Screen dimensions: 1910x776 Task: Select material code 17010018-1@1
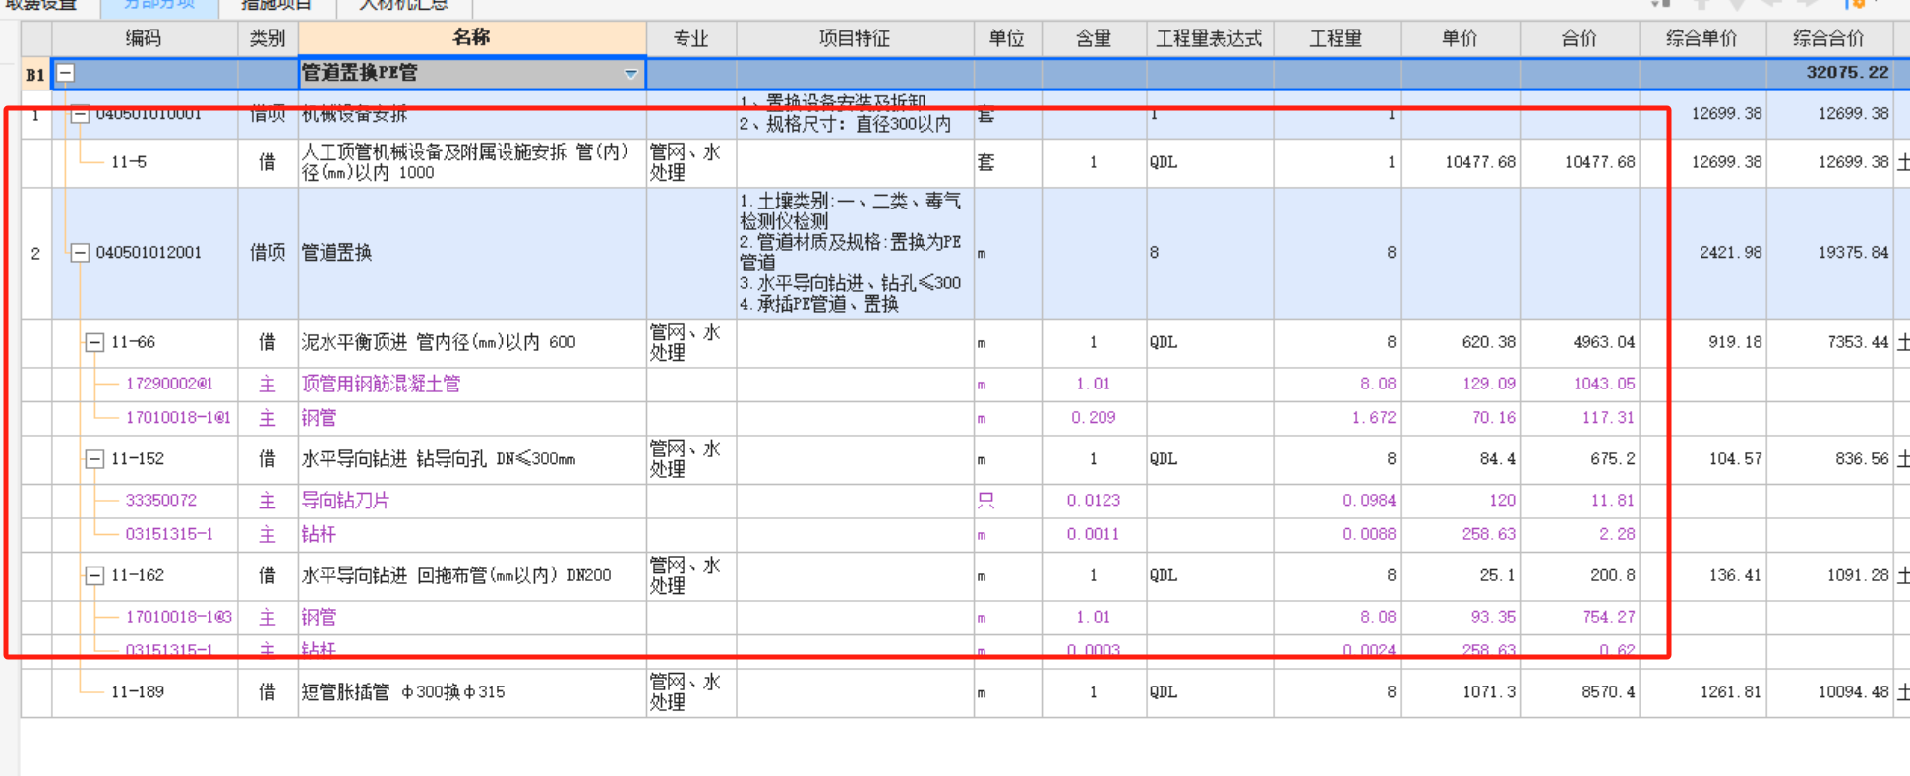tap(177, 418)
